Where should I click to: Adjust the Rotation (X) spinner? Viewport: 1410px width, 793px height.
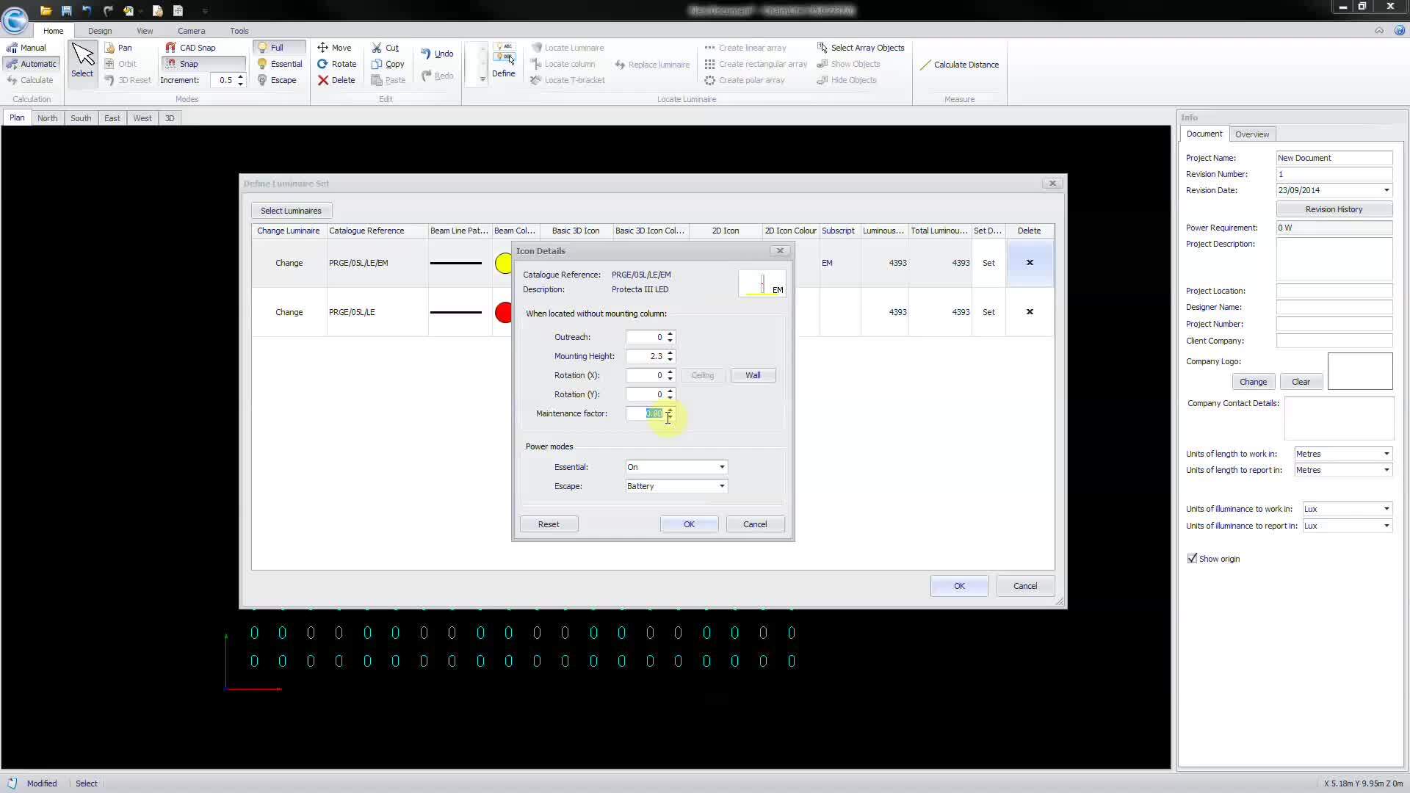coord(670,375)
